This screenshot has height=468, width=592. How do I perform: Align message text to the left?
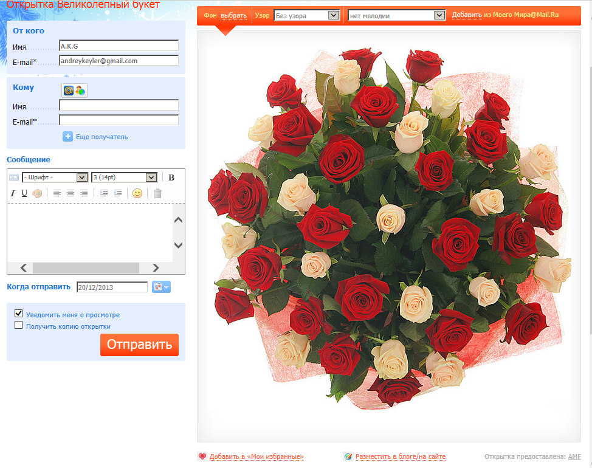57,193
